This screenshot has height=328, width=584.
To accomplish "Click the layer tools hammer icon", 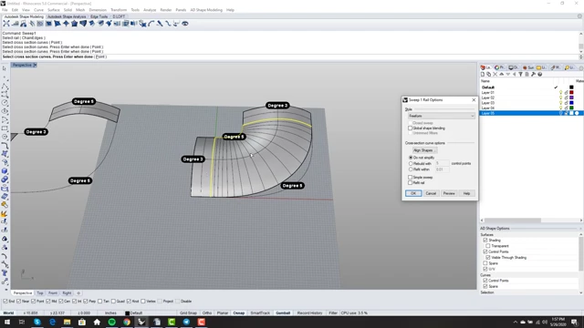I will coord(533,75).
